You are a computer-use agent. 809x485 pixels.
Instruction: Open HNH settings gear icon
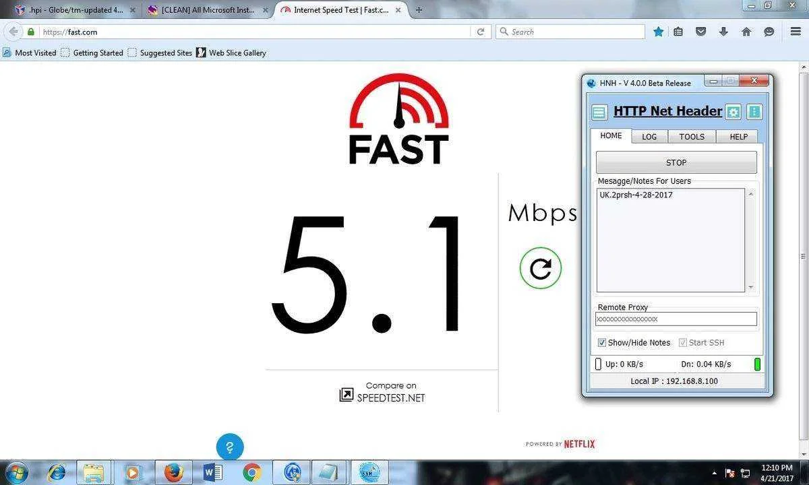click(733, 112)
